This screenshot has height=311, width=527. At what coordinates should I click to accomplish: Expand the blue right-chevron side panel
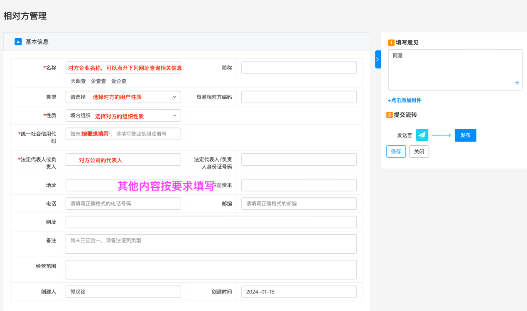(377, 59)
